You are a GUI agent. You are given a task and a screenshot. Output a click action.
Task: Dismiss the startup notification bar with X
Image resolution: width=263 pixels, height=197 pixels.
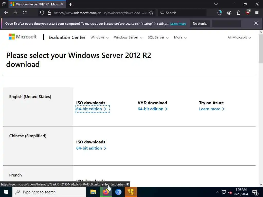point(256,23)
